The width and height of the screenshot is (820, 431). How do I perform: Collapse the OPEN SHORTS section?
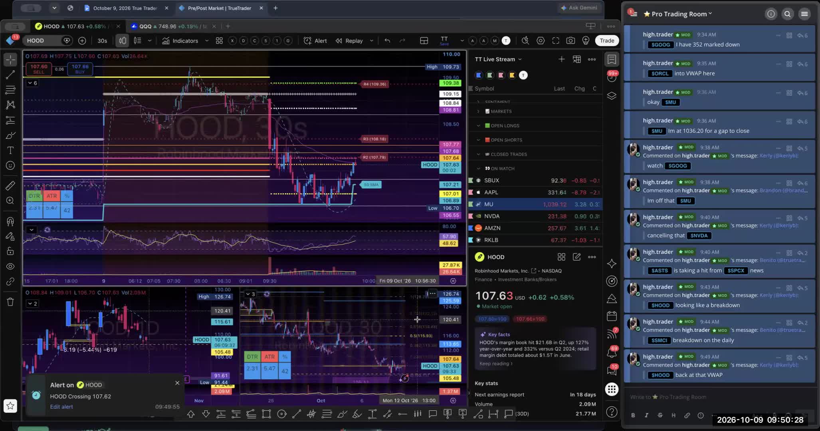[478, 140]
